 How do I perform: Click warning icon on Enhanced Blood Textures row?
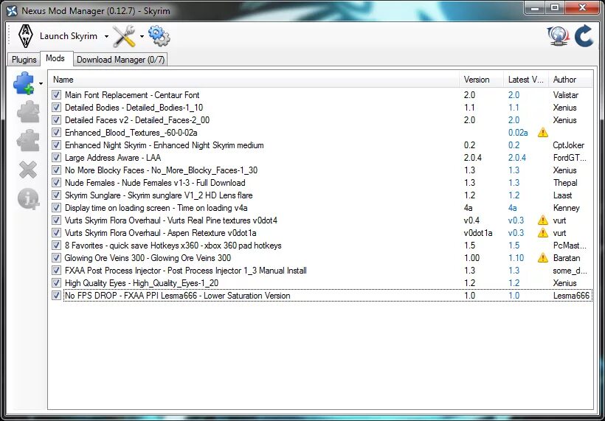point(542,133)
